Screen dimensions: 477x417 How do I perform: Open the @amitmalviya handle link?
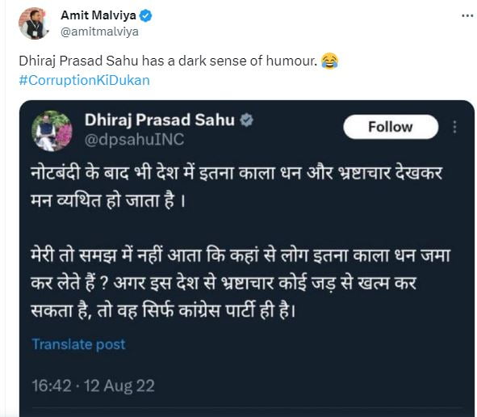[99, 32]
